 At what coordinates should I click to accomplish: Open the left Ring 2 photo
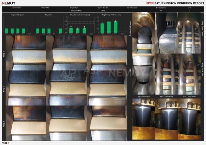[26, 88]
